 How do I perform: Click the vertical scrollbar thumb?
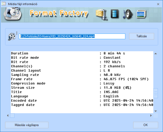156,93
